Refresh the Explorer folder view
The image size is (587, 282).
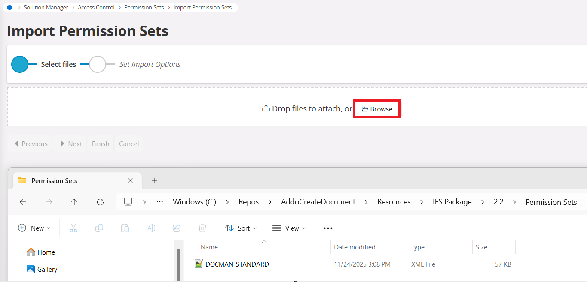tap(100, 202)
